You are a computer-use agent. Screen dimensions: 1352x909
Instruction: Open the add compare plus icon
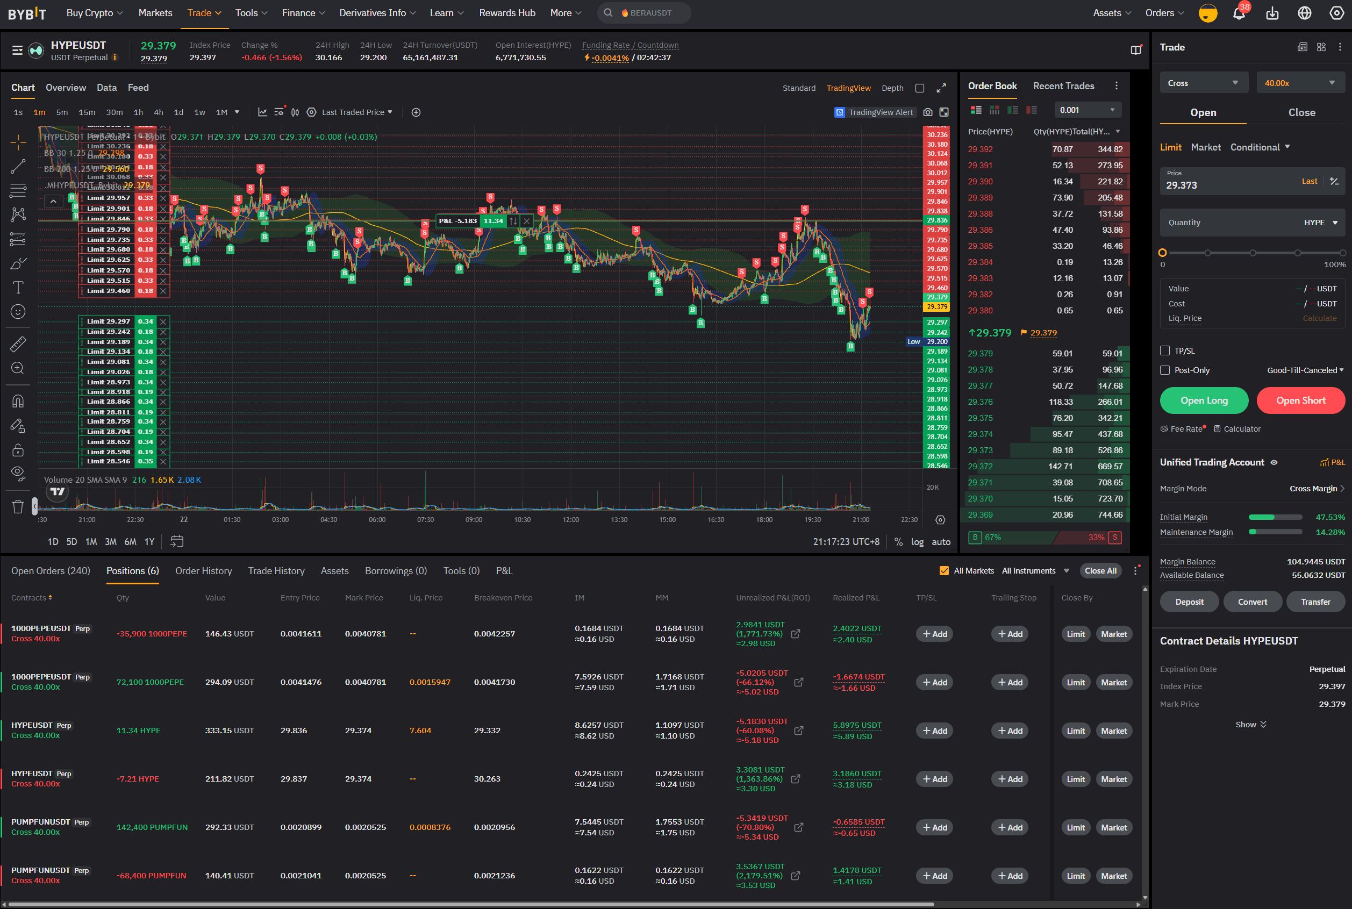(416, 112)
